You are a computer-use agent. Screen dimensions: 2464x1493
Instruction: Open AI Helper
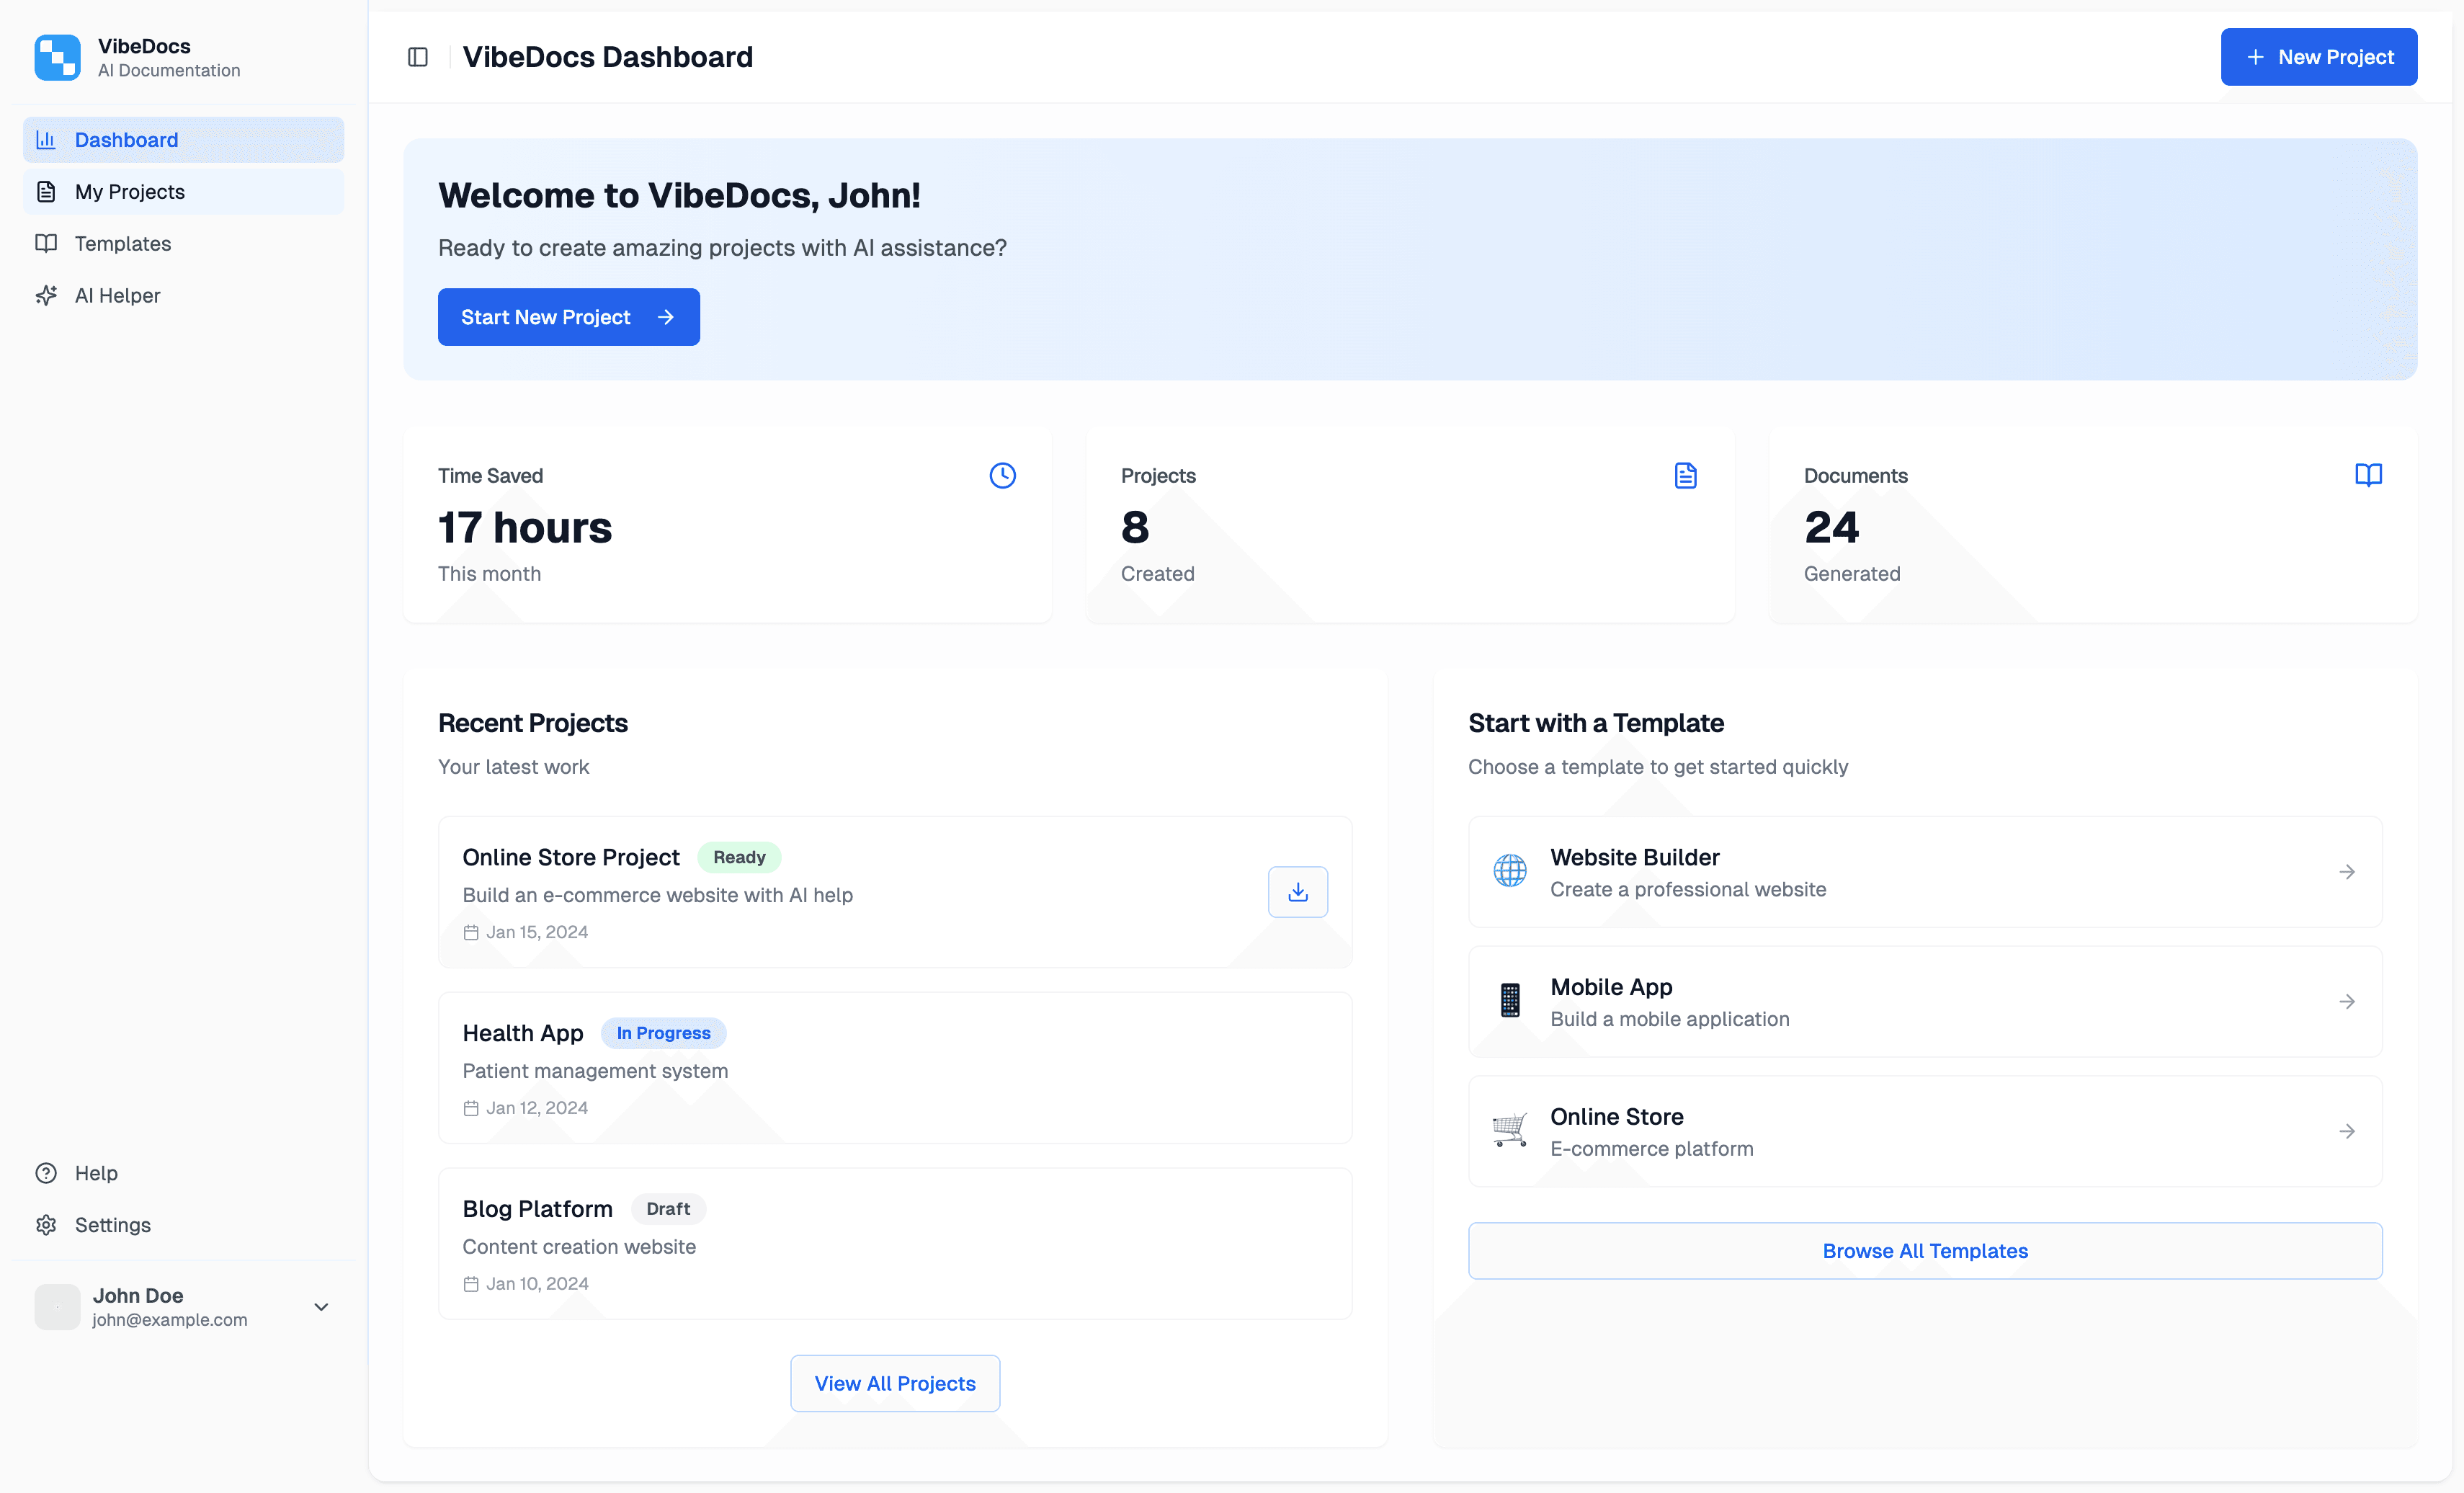click(184, 295)
